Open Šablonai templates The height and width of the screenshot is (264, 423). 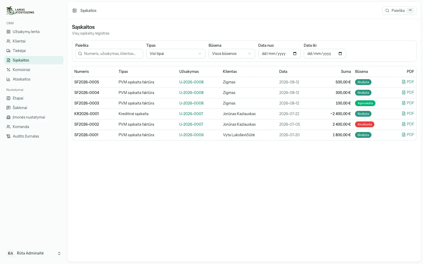coord(34,108)
